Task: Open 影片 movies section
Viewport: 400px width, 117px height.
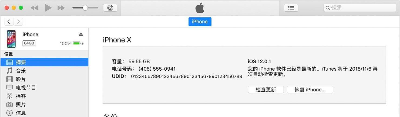Action: point(44,79)
